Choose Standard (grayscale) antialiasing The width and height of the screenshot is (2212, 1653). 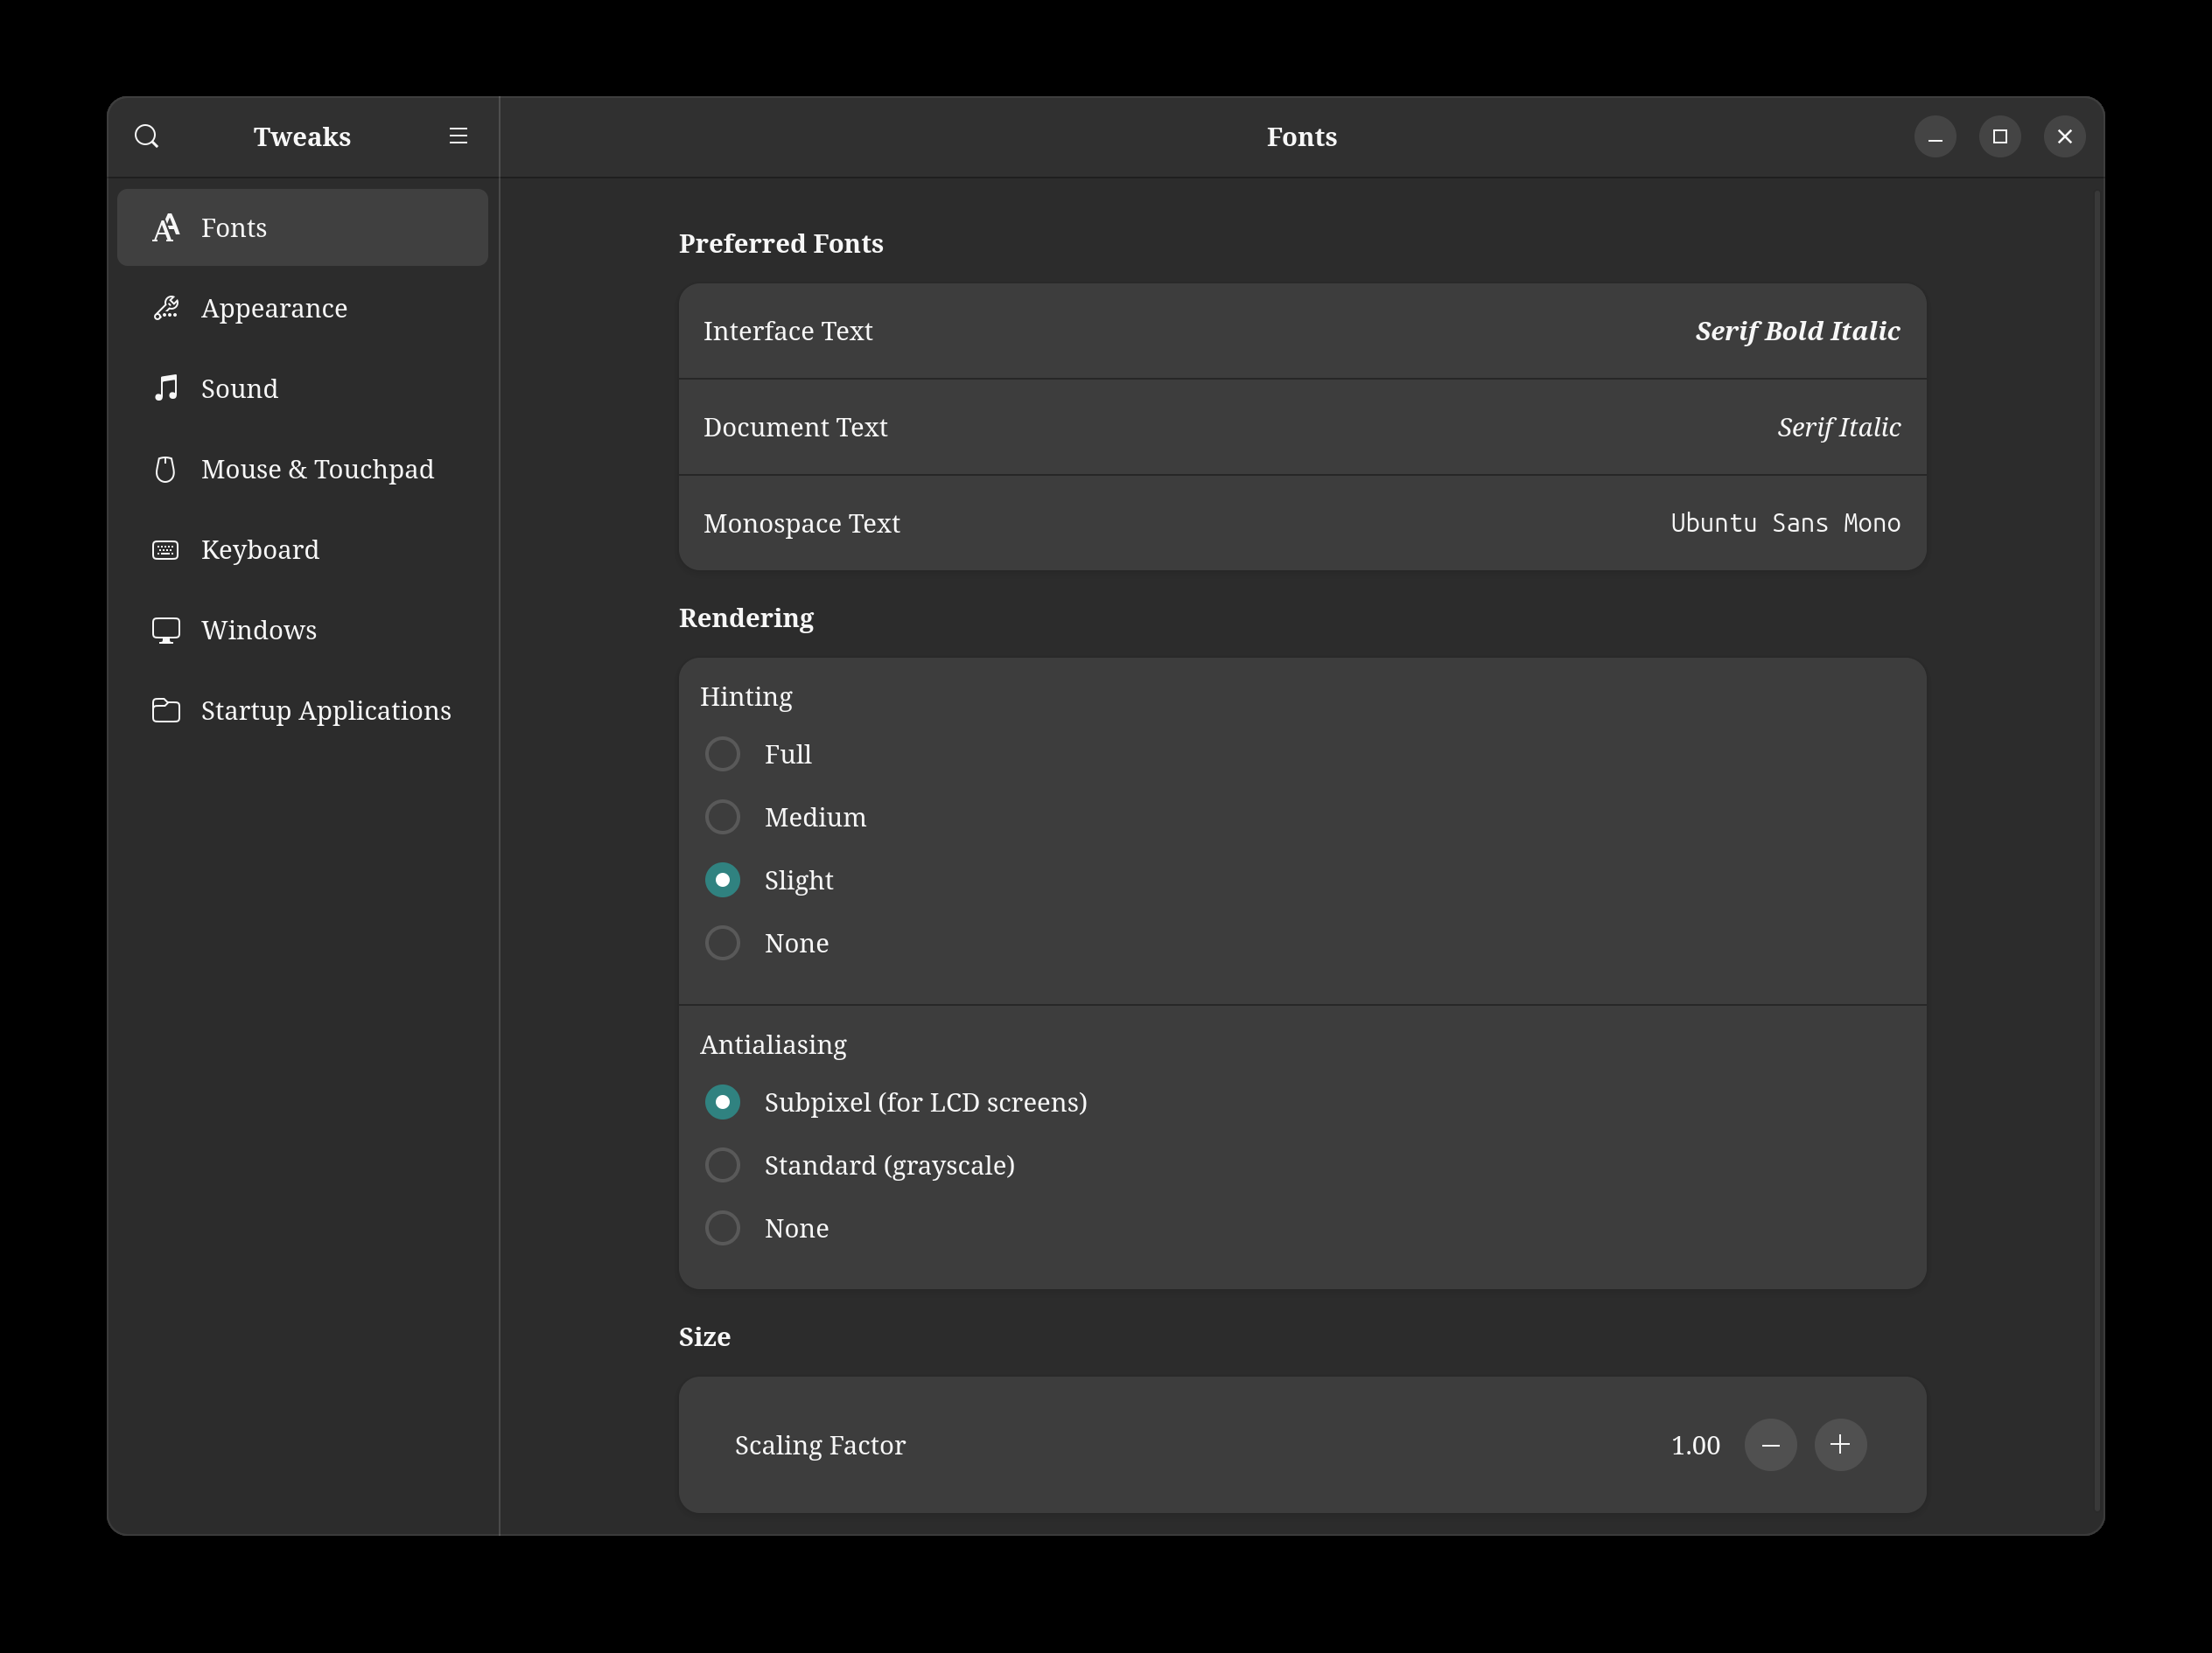[x=722, y=1165]
